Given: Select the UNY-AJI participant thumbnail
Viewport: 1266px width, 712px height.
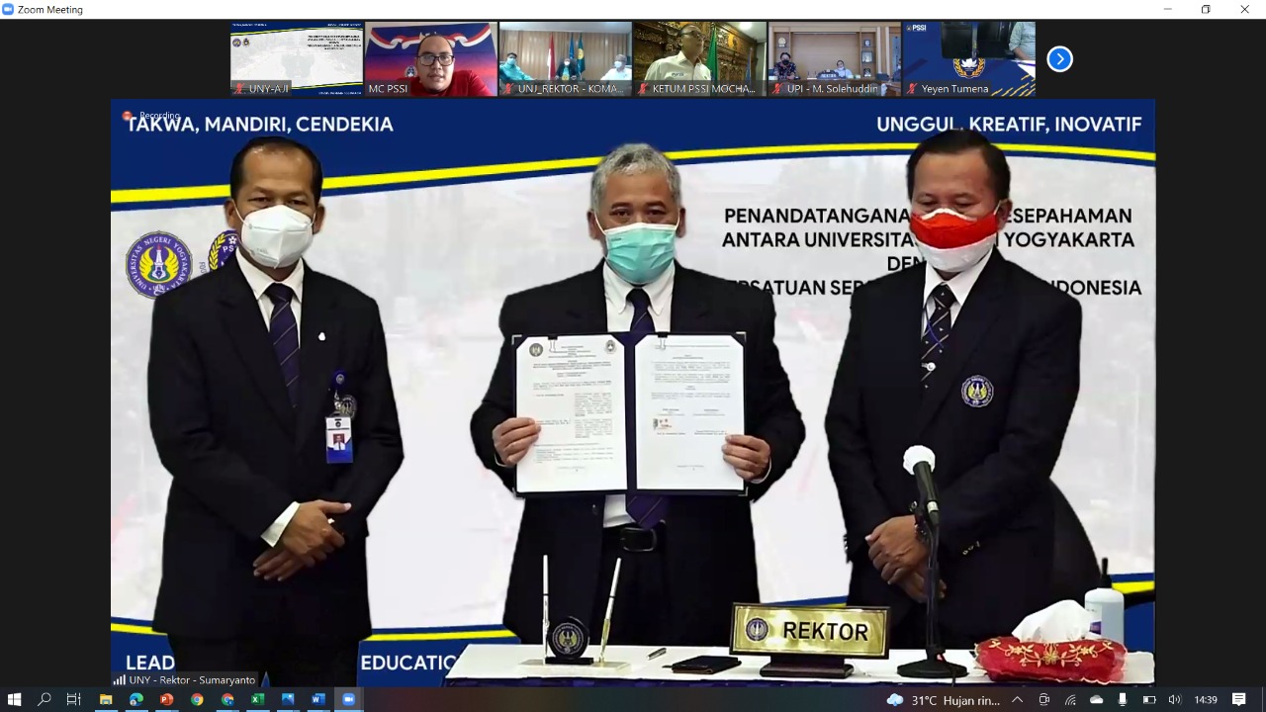Looking at the screenshot, I should (x=297, y=58).
